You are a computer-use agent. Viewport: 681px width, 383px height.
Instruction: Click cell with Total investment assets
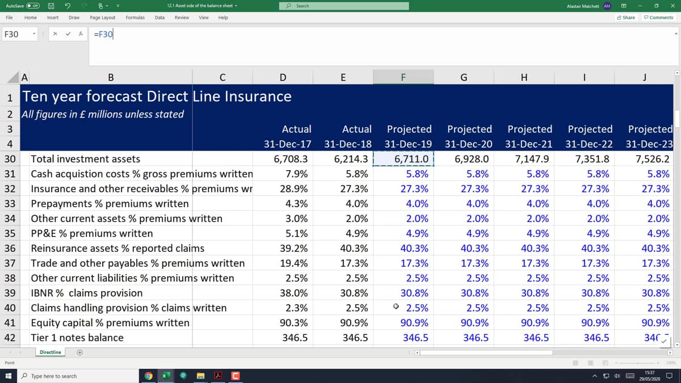(85, 159)
